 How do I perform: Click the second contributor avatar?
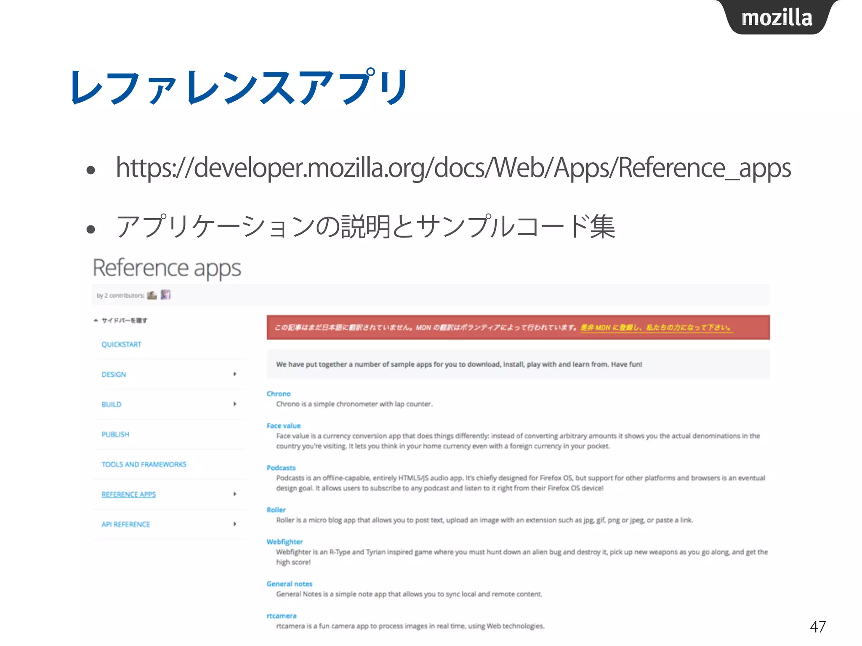(166, 295)
